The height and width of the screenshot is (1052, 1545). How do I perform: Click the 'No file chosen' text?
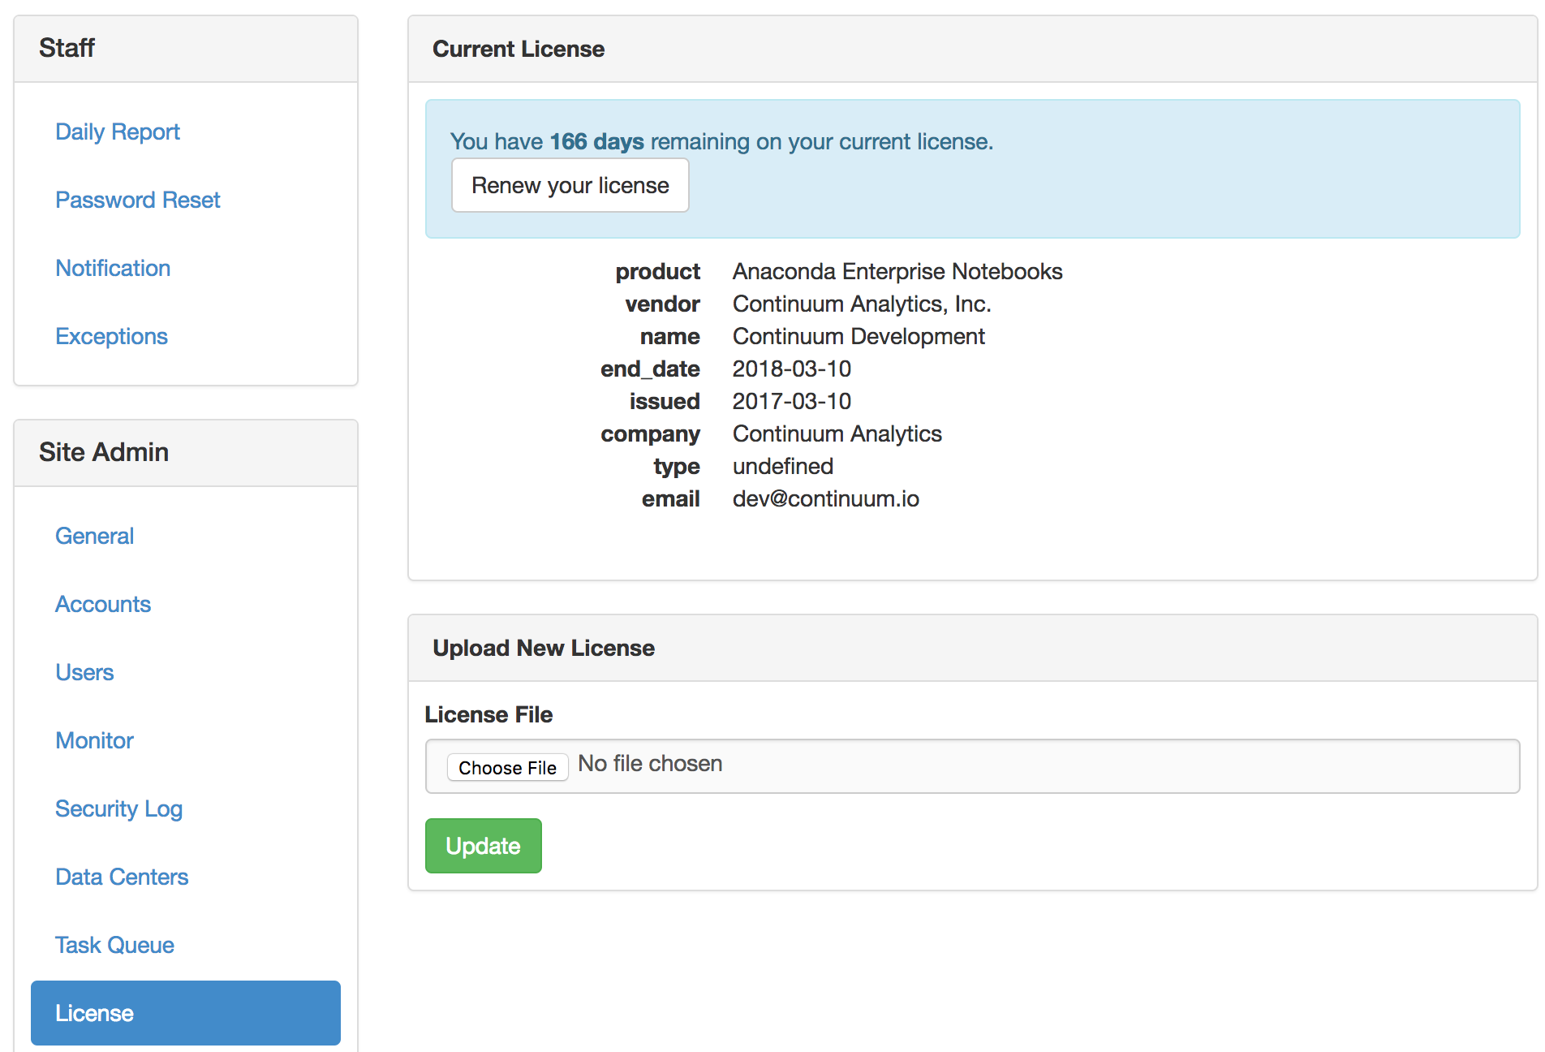[650, 764]
